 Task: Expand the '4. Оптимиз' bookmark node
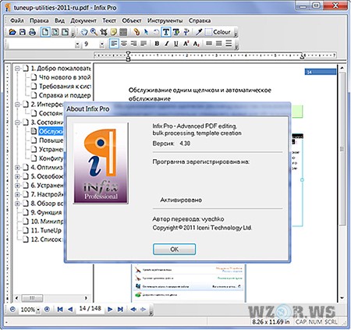(x=17, y=168)
